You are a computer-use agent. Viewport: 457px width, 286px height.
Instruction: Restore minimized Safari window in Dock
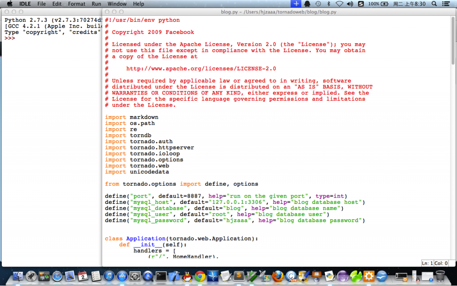(x=427, y=277)
